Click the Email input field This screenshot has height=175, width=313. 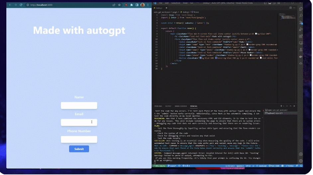click(79, 122)
